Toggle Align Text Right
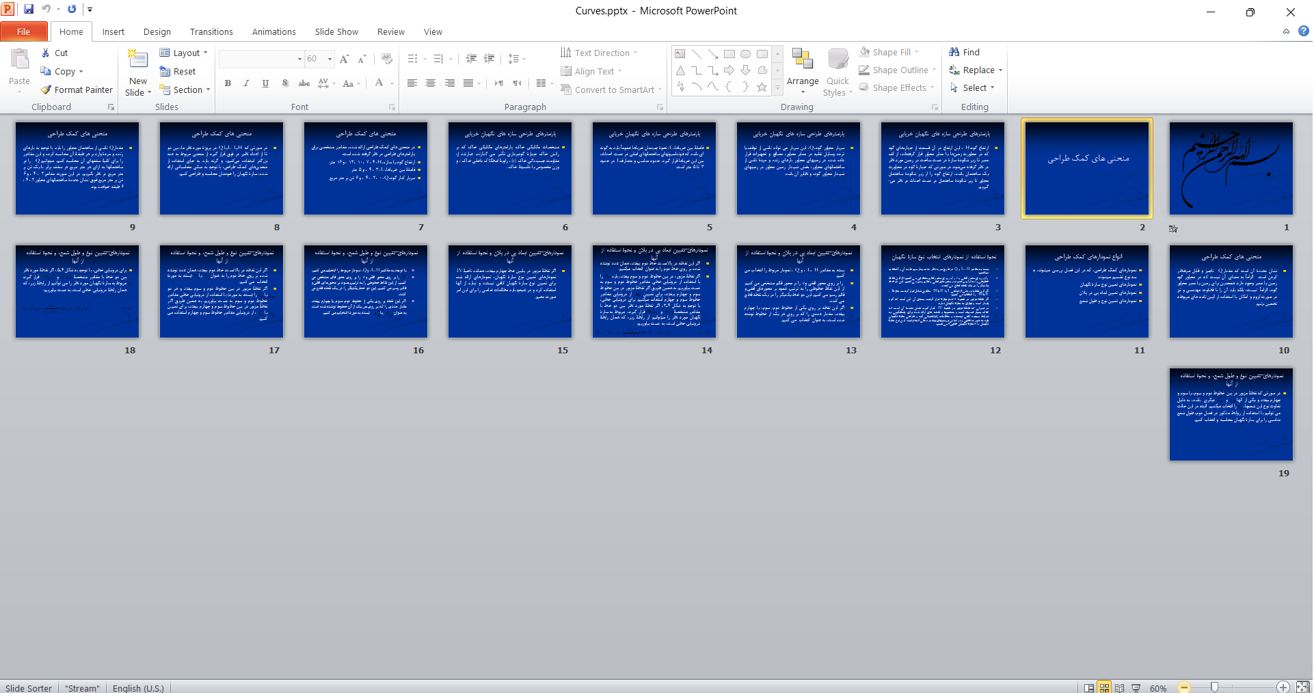Image resolution: width=1314 pixels, height=693 pixels. pos(450,83)
